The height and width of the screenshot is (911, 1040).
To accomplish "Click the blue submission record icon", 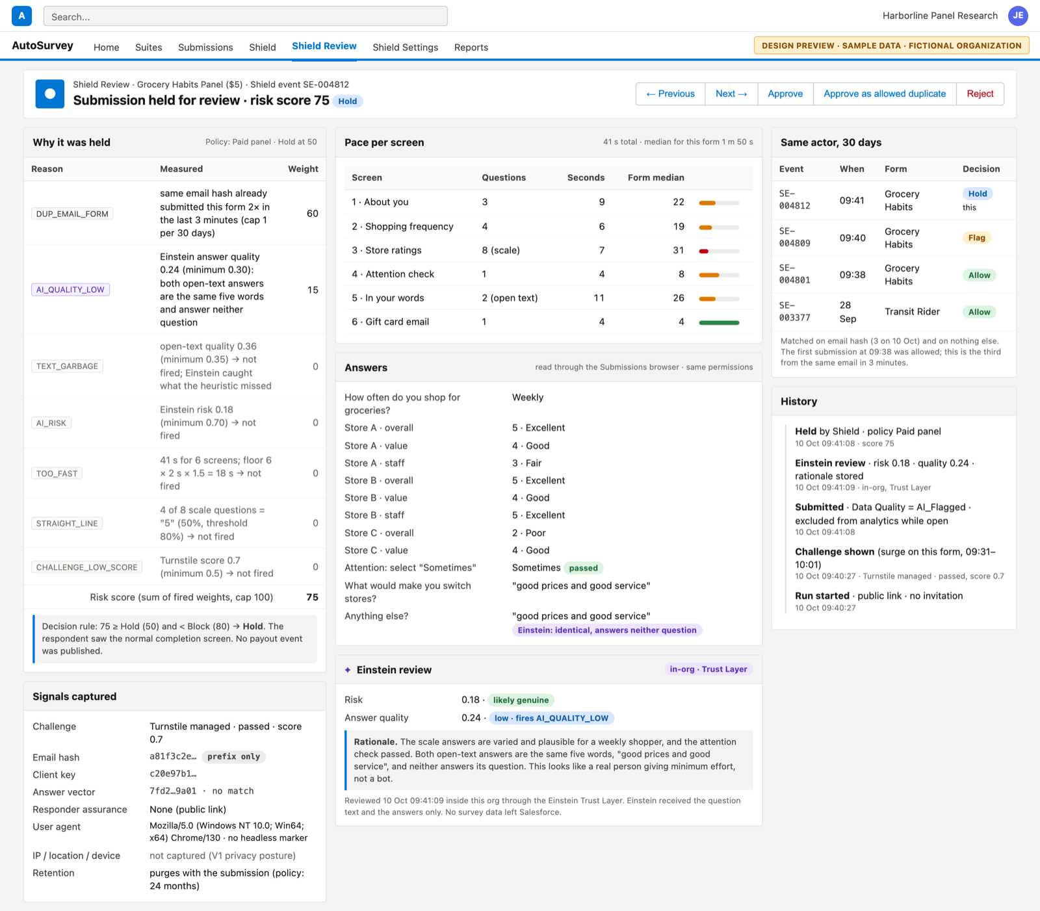I will (50, 94).
